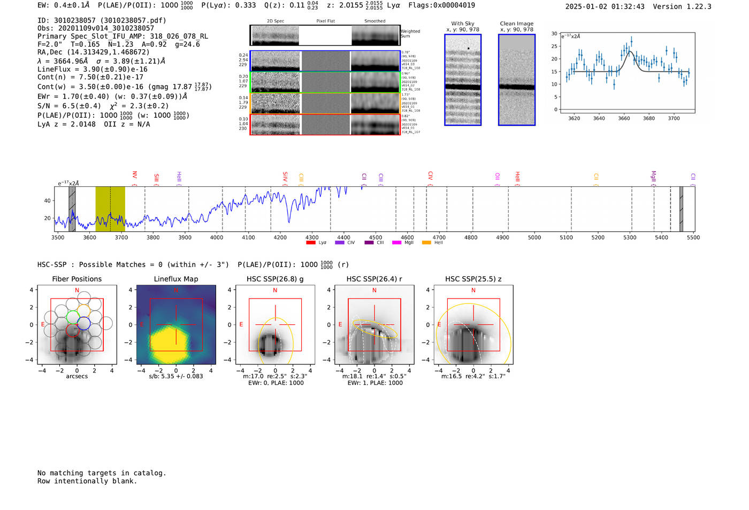Select the red SiIV line marker label
This screenshot has width=749, height=510.
point(285,177)
